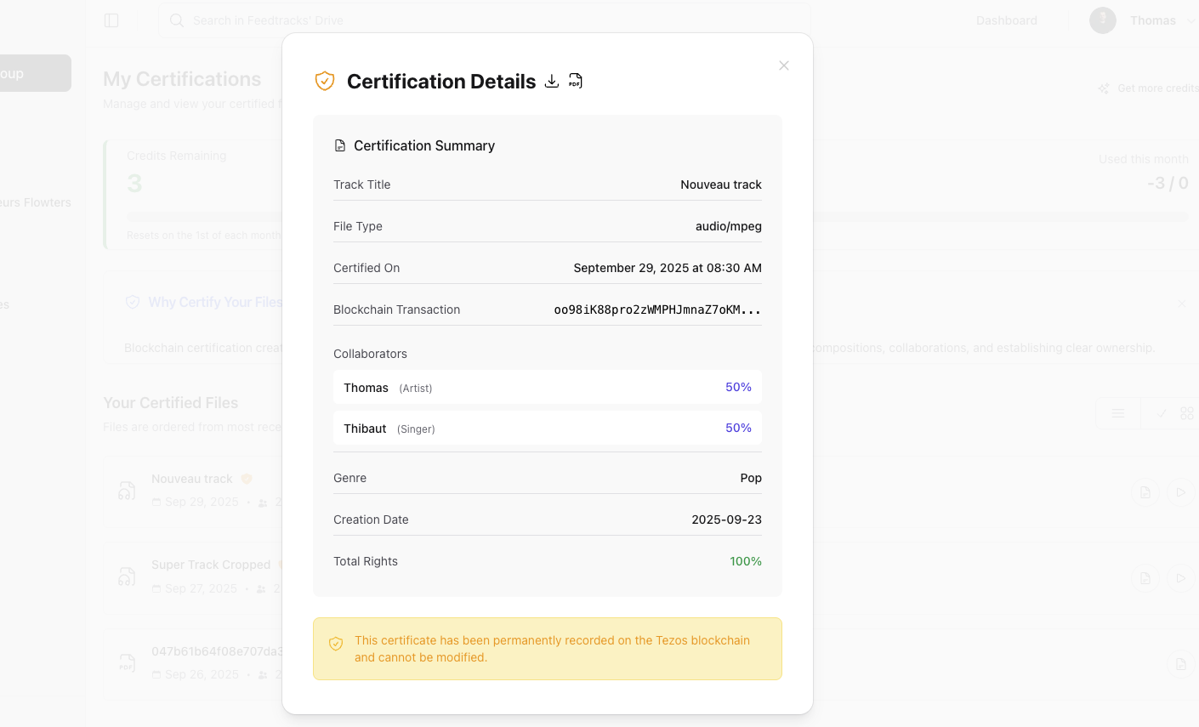
Task: Dismiss the Why Certify Your Files banner
Action: tap(1182, 303)
